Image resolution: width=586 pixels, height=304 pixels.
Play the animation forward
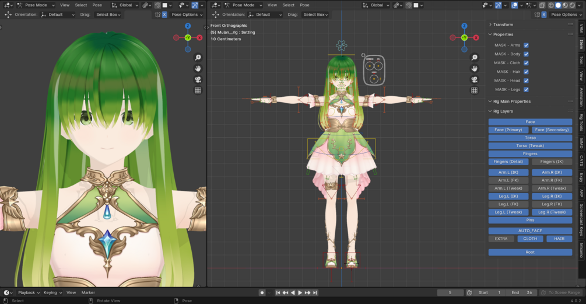click(x=300, y=293)
